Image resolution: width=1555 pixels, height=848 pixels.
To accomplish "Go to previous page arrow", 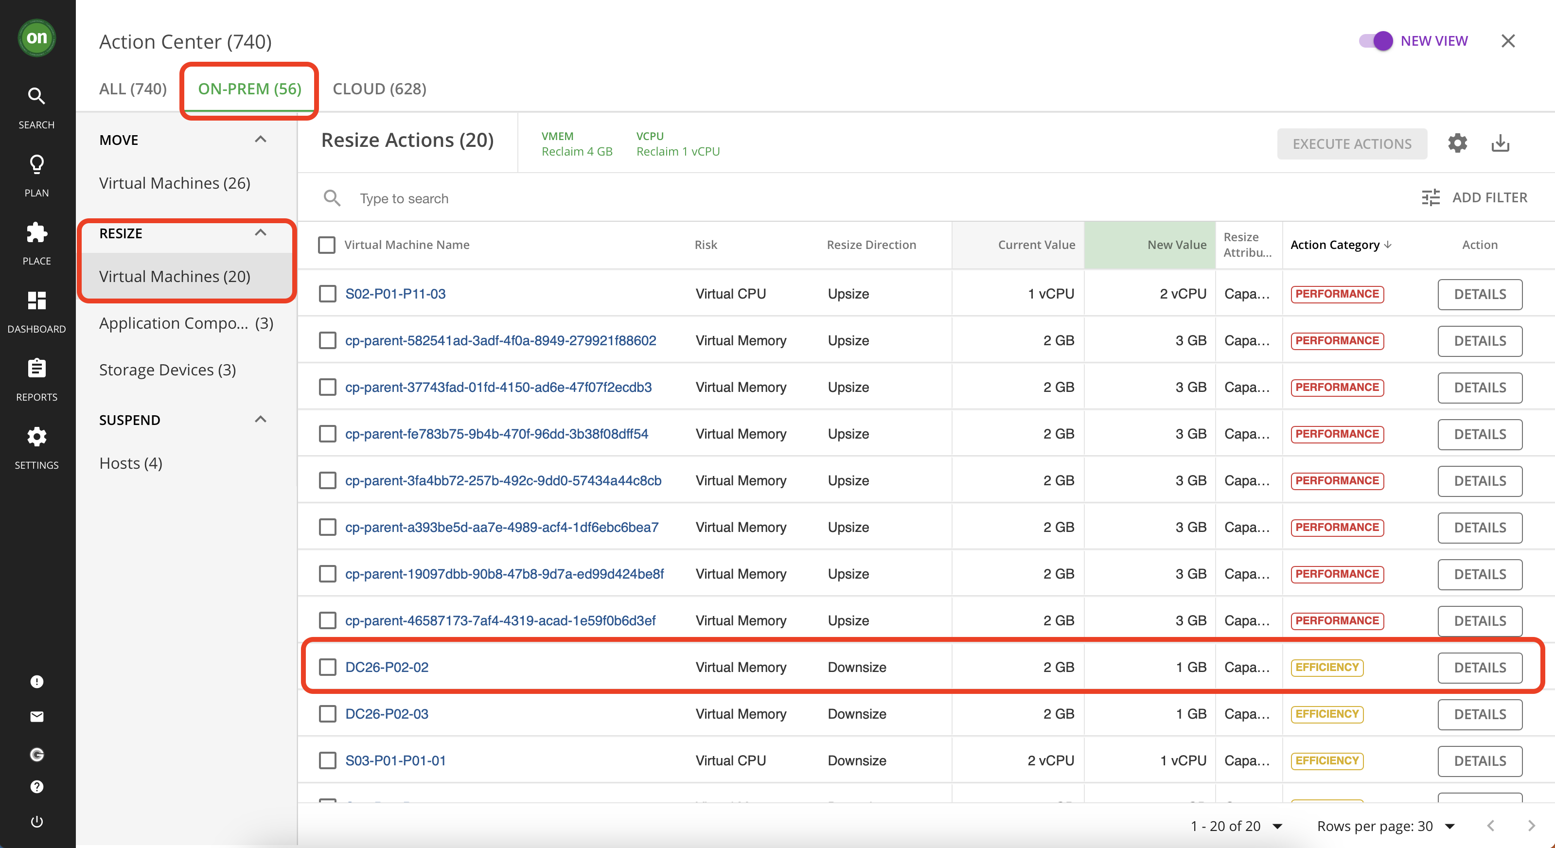I will [1491, 826].
